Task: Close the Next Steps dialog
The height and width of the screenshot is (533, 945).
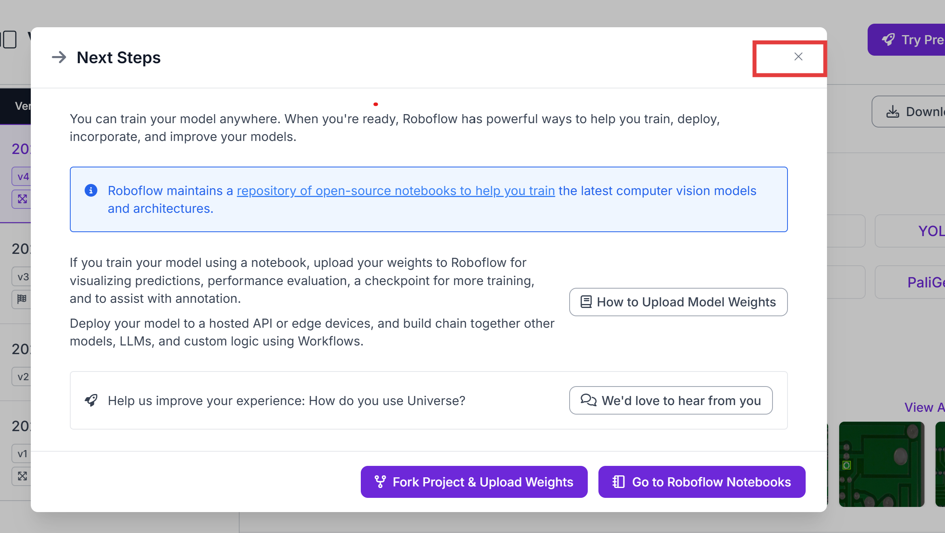Action: 798,57
